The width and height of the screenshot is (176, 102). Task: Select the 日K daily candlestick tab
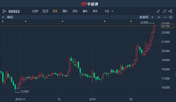(x=55, y=11)
